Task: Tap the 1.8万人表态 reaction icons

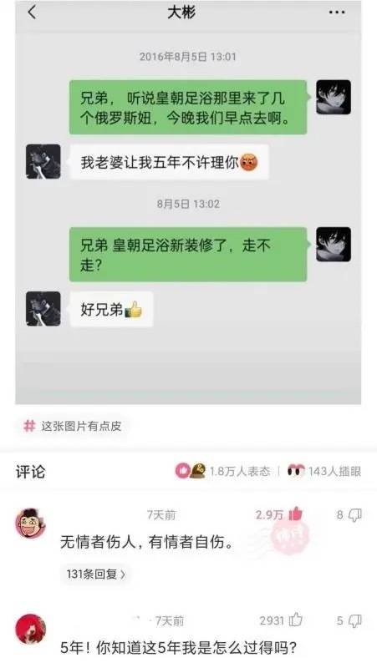Action: tap(191, 470)
